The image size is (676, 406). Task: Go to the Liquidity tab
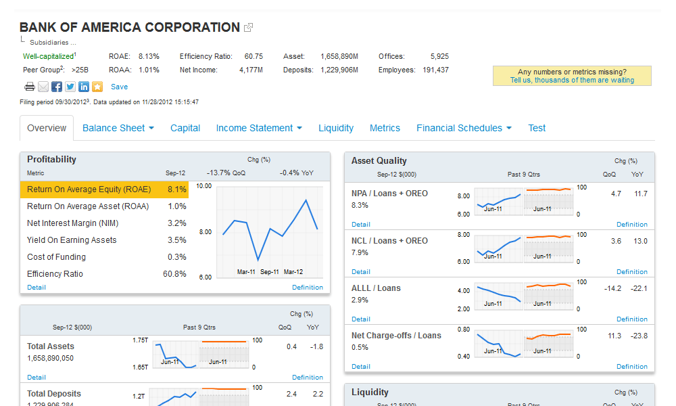336,128
